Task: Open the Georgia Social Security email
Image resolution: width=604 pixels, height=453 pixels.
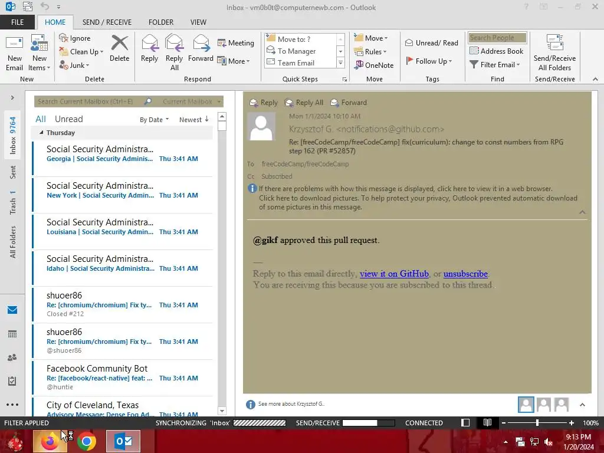Action: pos(123,158)
